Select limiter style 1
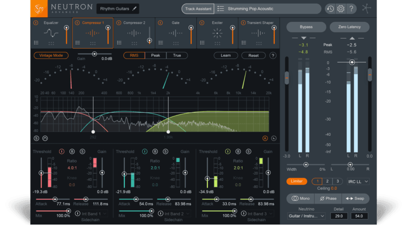The height and width of the screenshot is (228, 407). tap(317, 182)
